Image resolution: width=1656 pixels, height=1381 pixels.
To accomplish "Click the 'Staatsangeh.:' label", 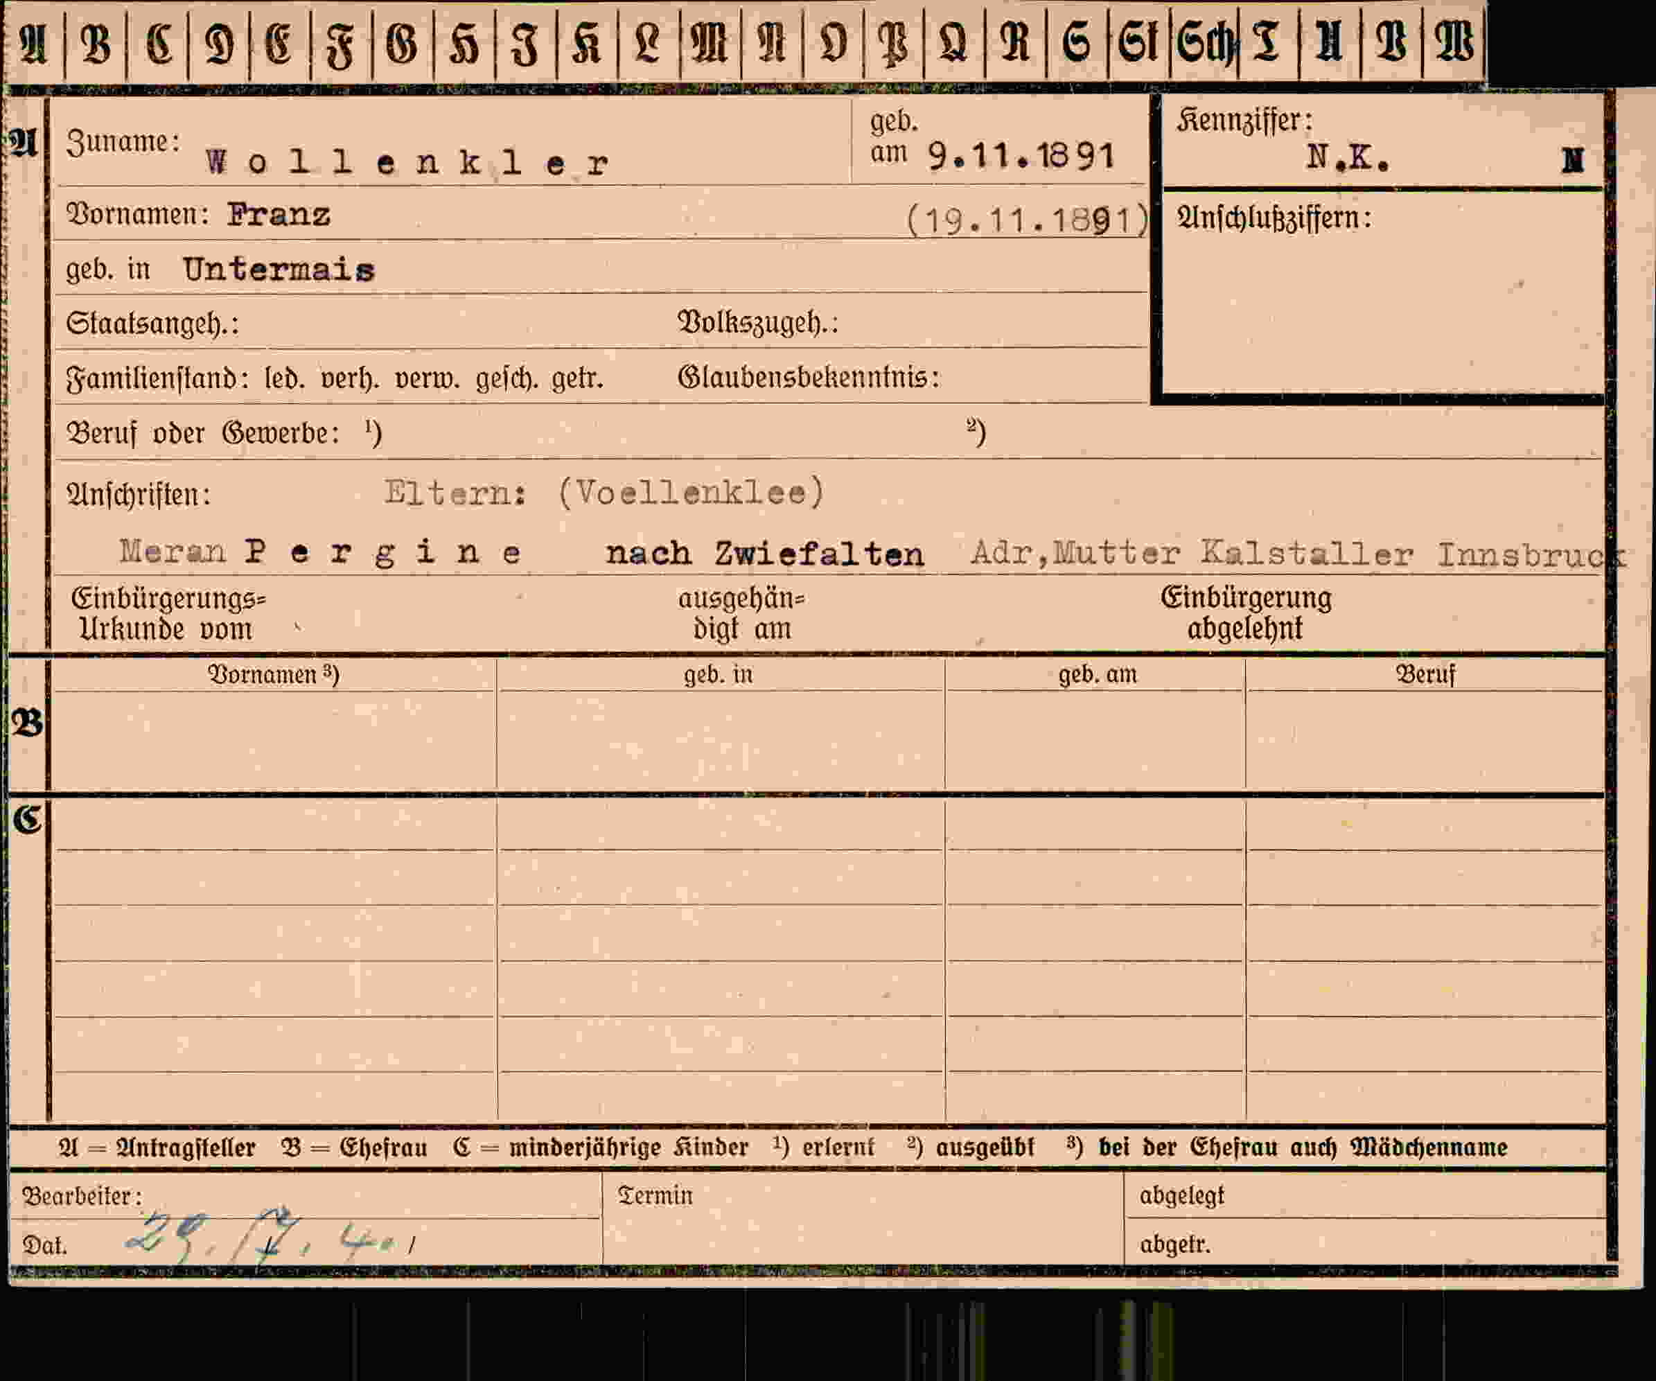I will coord(152,324).
